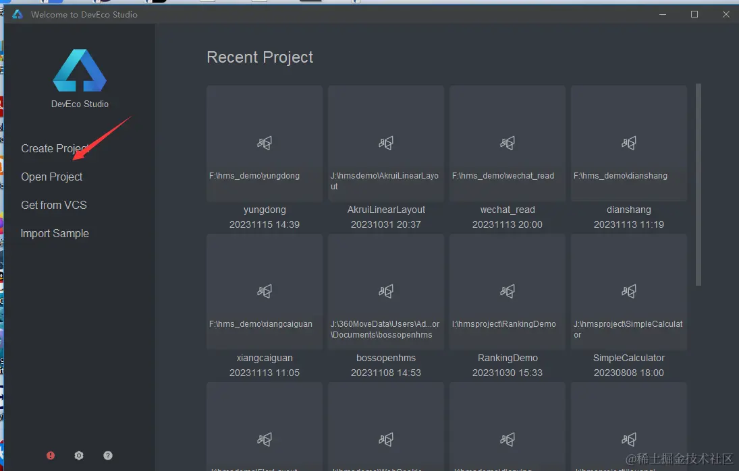Open the bossopenhms project icon
This screenshot has width=739, height=471.
coord(386,291)
